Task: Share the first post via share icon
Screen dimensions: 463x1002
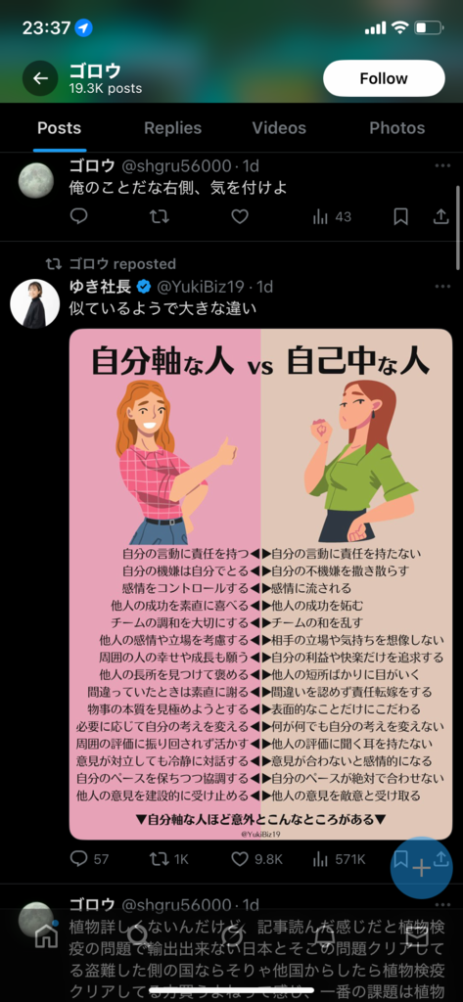Action: 440,217
